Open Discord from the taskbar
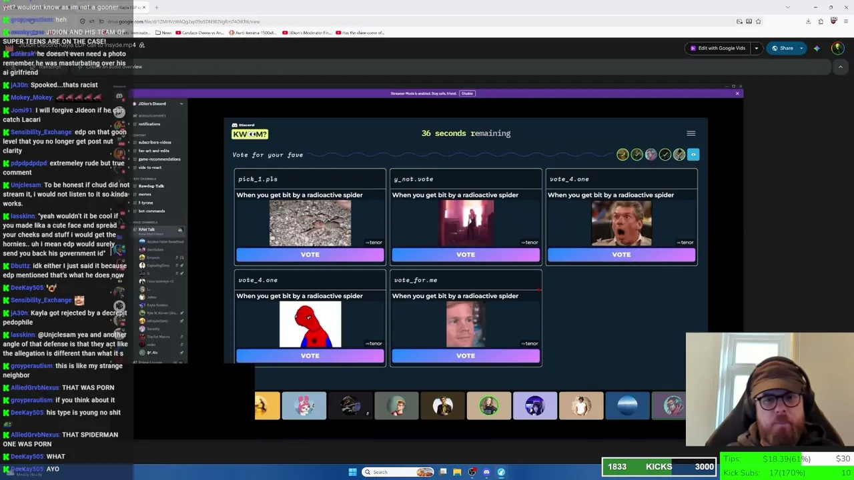Screen dimensions: 854x480 point(486,473)
